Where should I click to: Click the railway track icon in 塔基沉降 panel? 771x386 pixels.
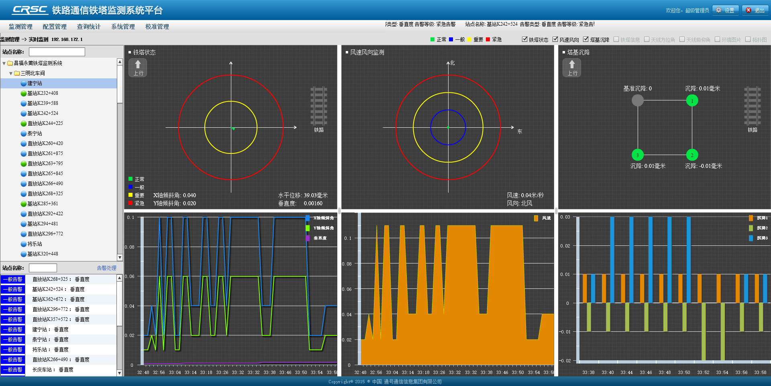pos(753,106)
